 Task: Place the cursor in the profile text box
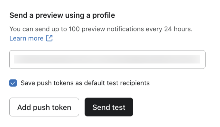coord(107,59)
